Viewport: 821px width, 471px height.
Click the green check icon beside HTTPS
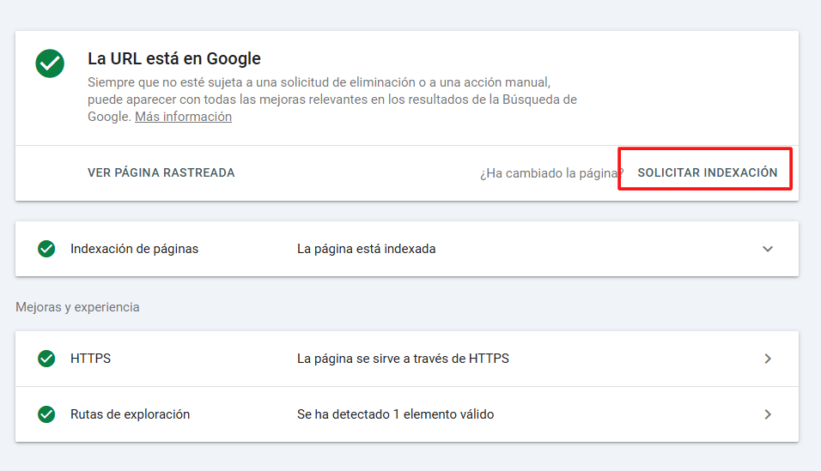[46, 359]
